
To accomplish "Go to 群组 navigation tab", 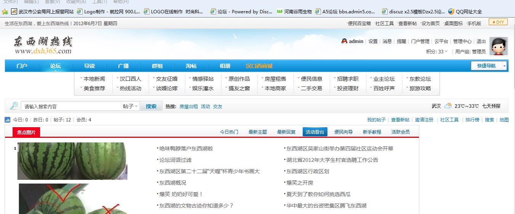I will click(157, 66).
